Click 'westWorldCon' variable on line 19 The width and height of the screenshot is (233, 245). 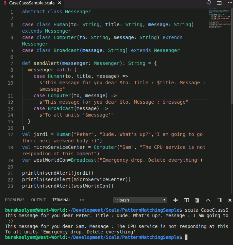click(51, 160)
